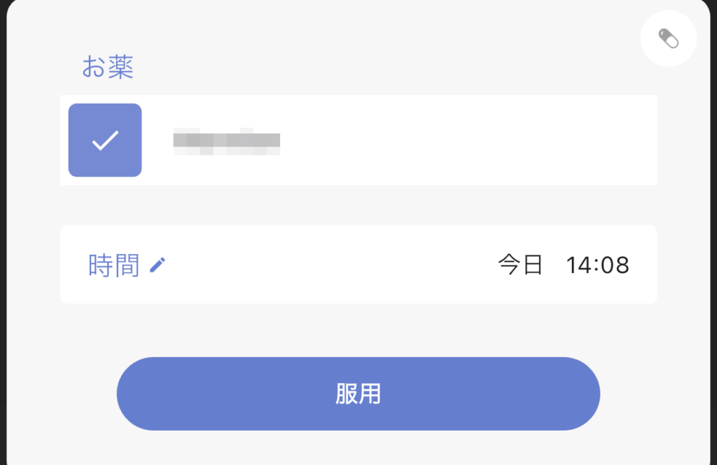Mark medicine as taken with 服用
Viewport: 717px width, 465px height.
(358, 394)
